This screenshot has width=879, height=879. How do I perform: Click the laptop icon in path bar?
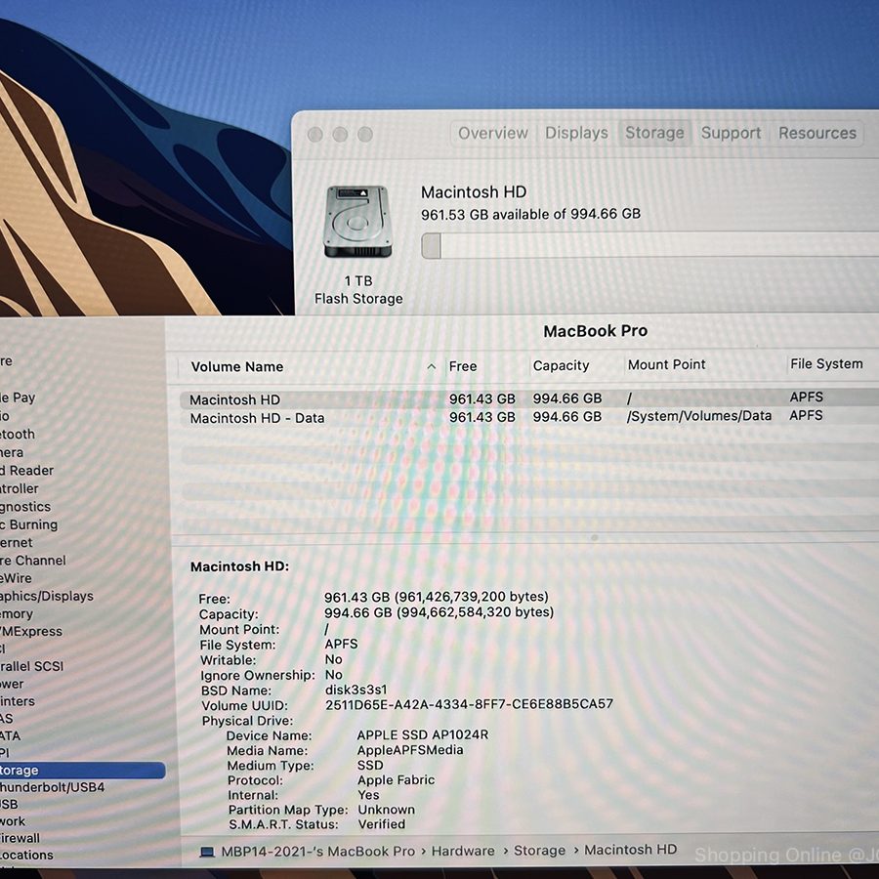click(x=207, y=852)
